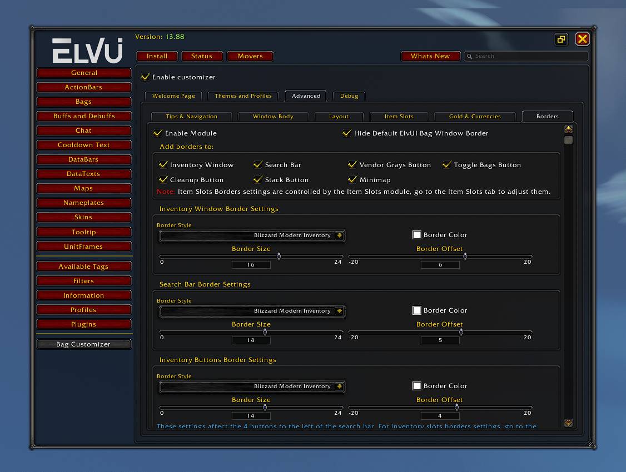Screen dimensions: 626x472
Task: Toggle Stack Button checkbox
Action: pos(258,180)
